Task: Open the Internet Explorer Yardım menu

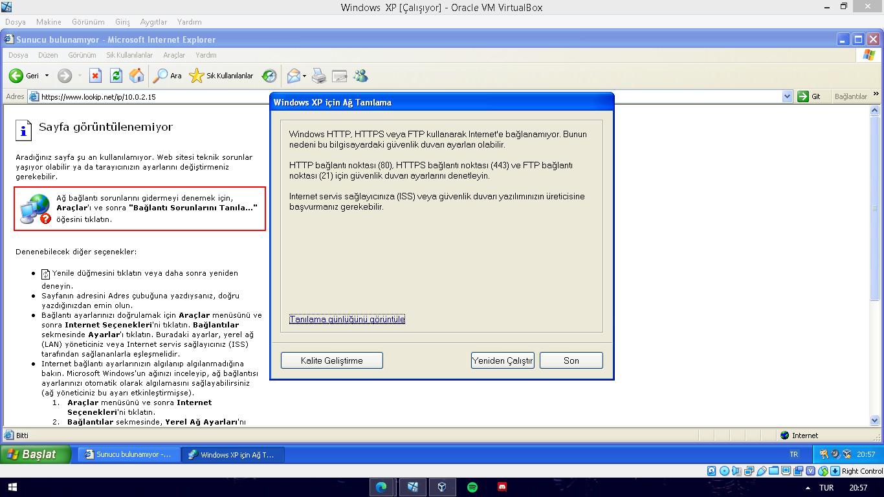Action: click(x=206, y=55)
